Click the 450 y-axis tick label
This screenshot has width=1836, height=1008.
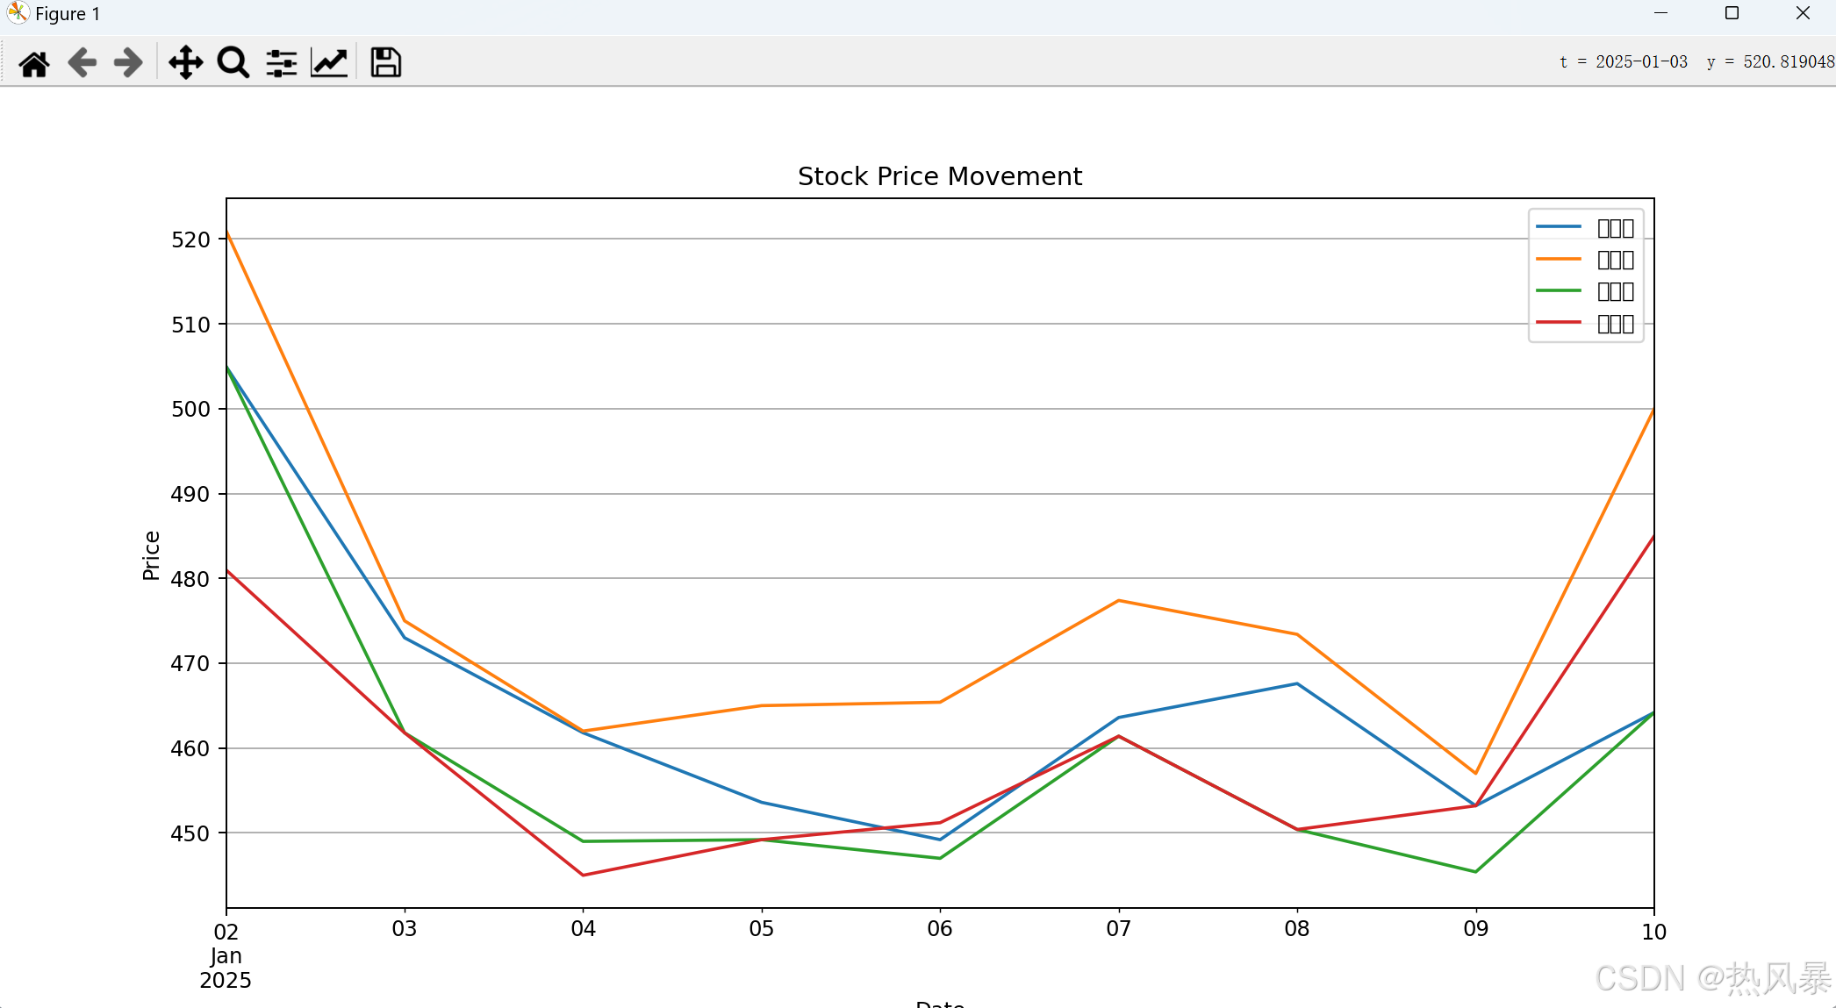pos(190,833)
